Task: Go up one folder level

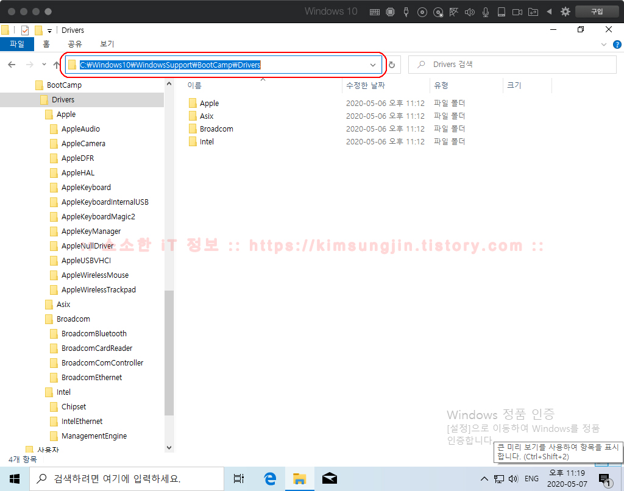Action: [x=57, y=65]
